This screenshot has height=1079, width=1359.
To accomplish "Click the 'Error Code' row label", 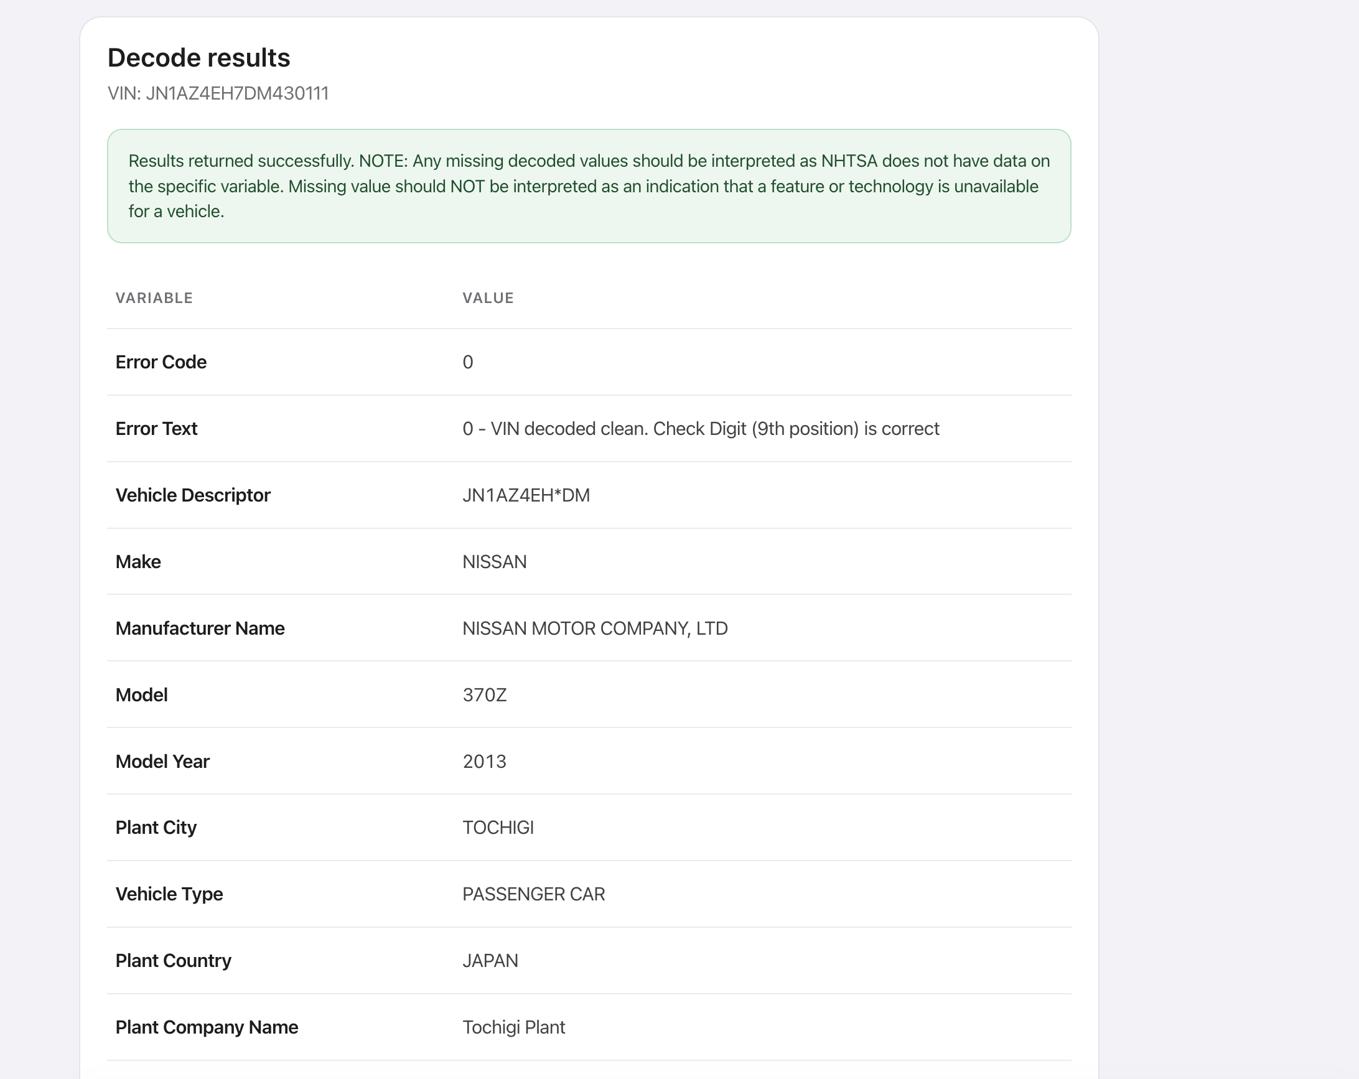I will [x=161, y=362].
